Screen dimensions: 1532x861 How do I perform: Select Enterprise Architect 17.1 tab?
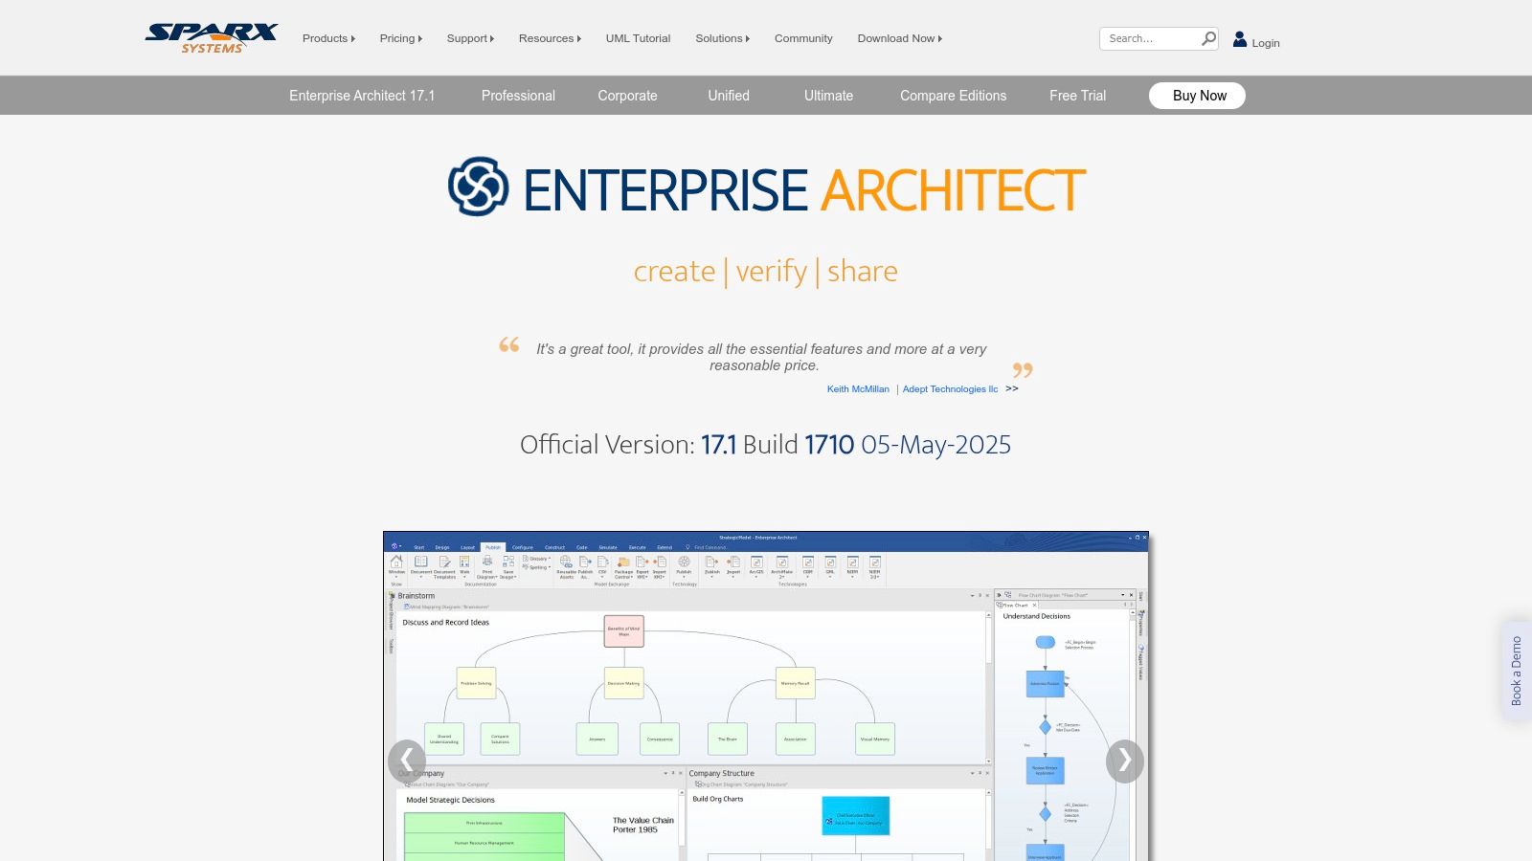click(x=362, y=96)
